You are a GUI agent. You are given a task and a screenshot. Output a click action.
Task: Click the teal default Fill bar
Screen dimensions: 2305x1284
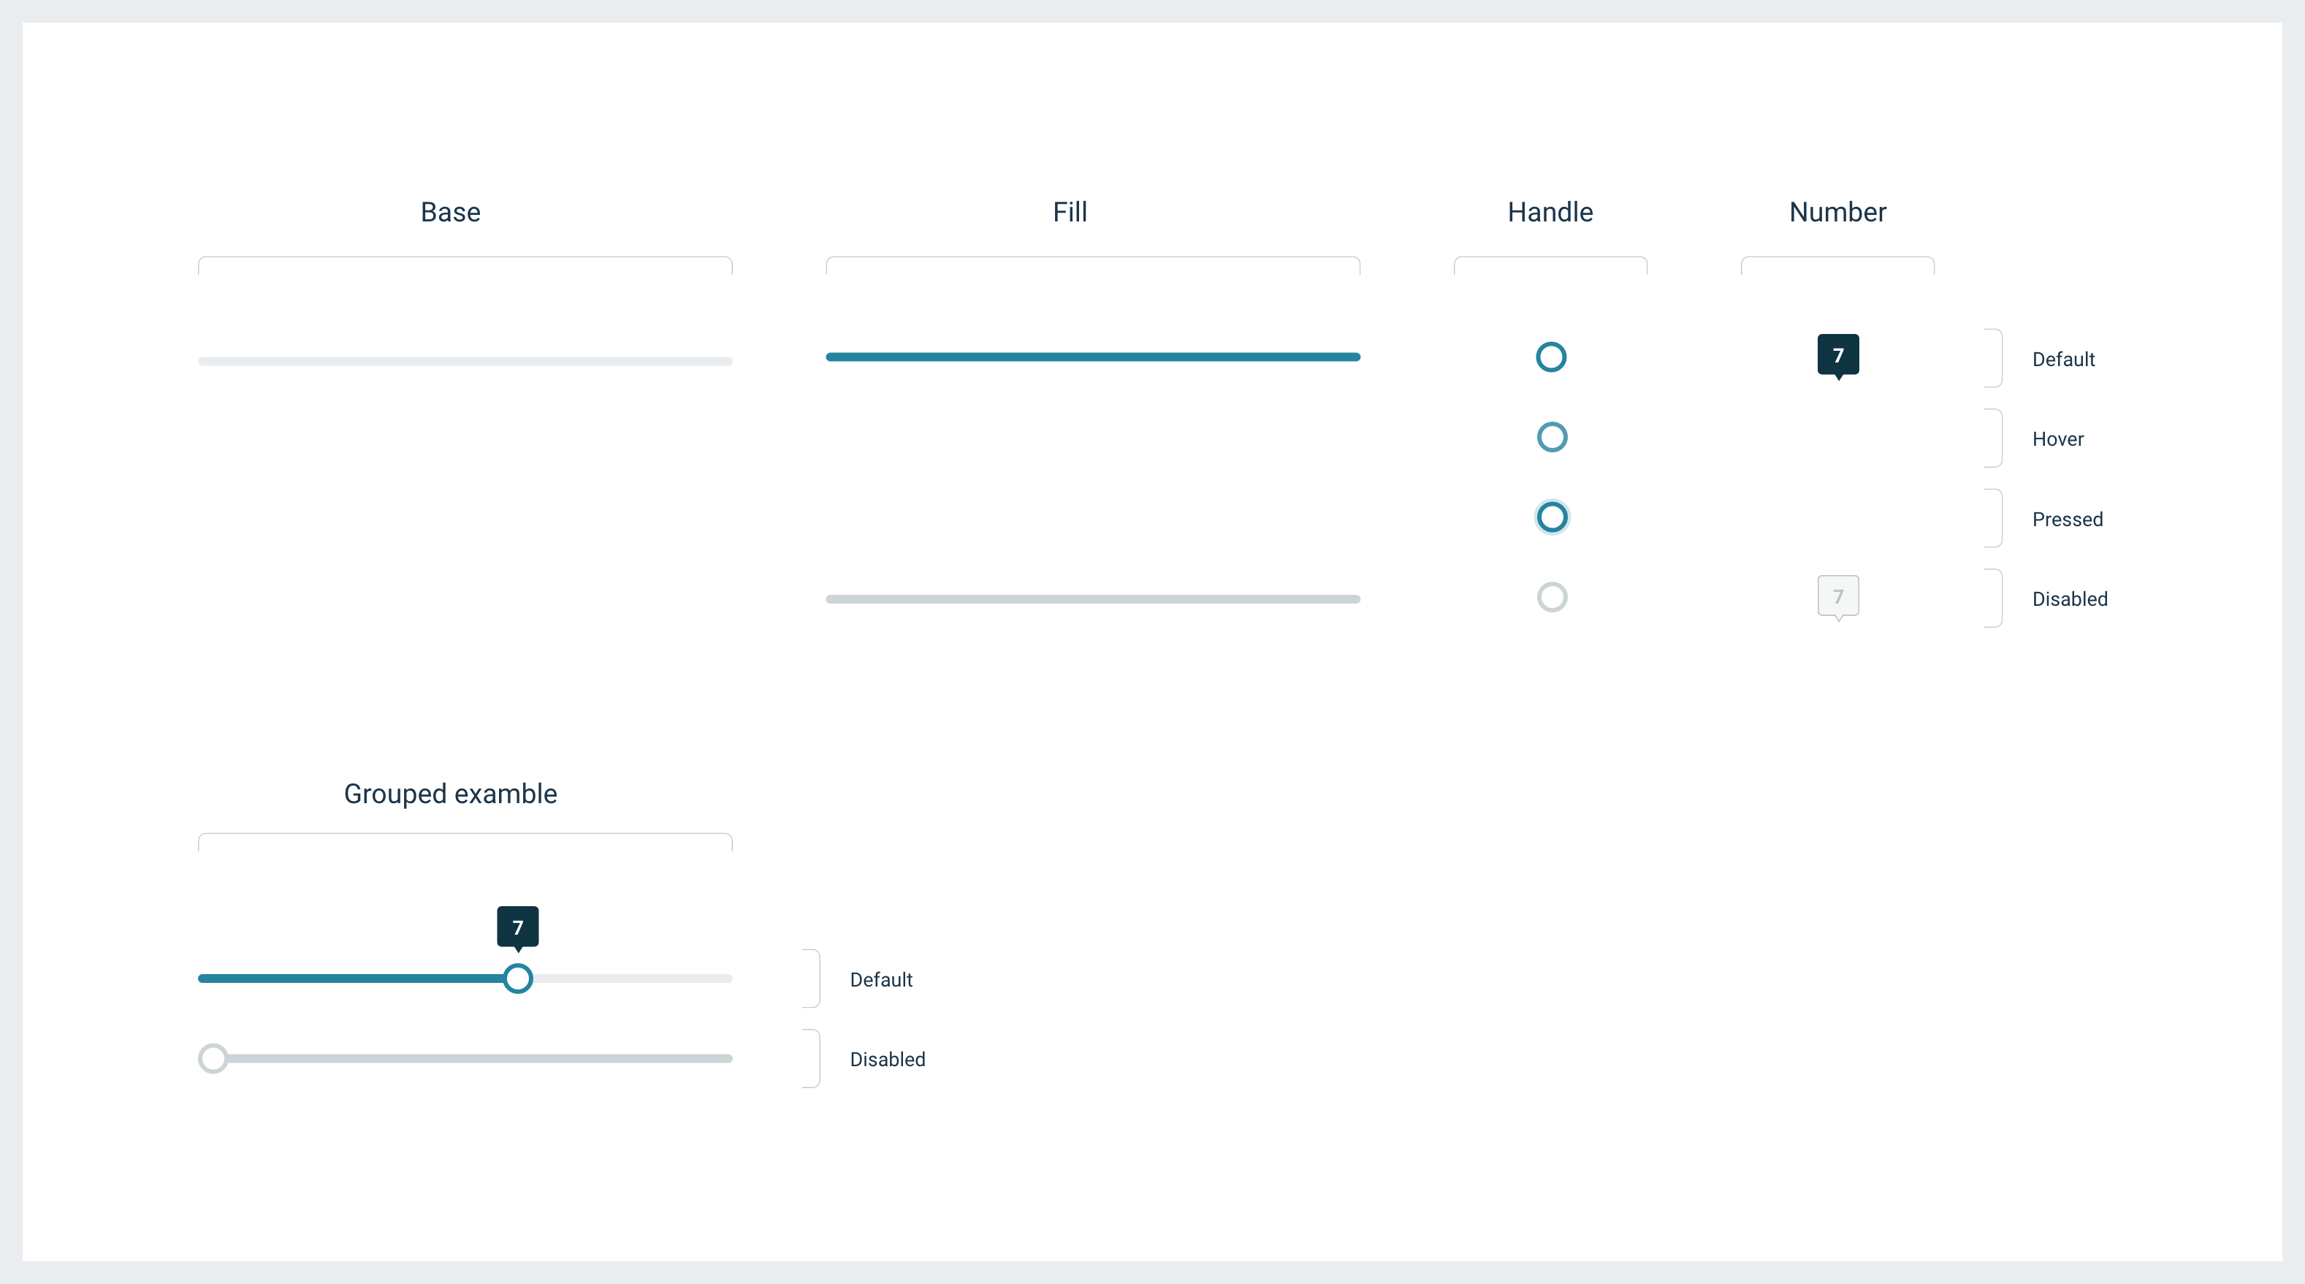(x=1092, y=357)
